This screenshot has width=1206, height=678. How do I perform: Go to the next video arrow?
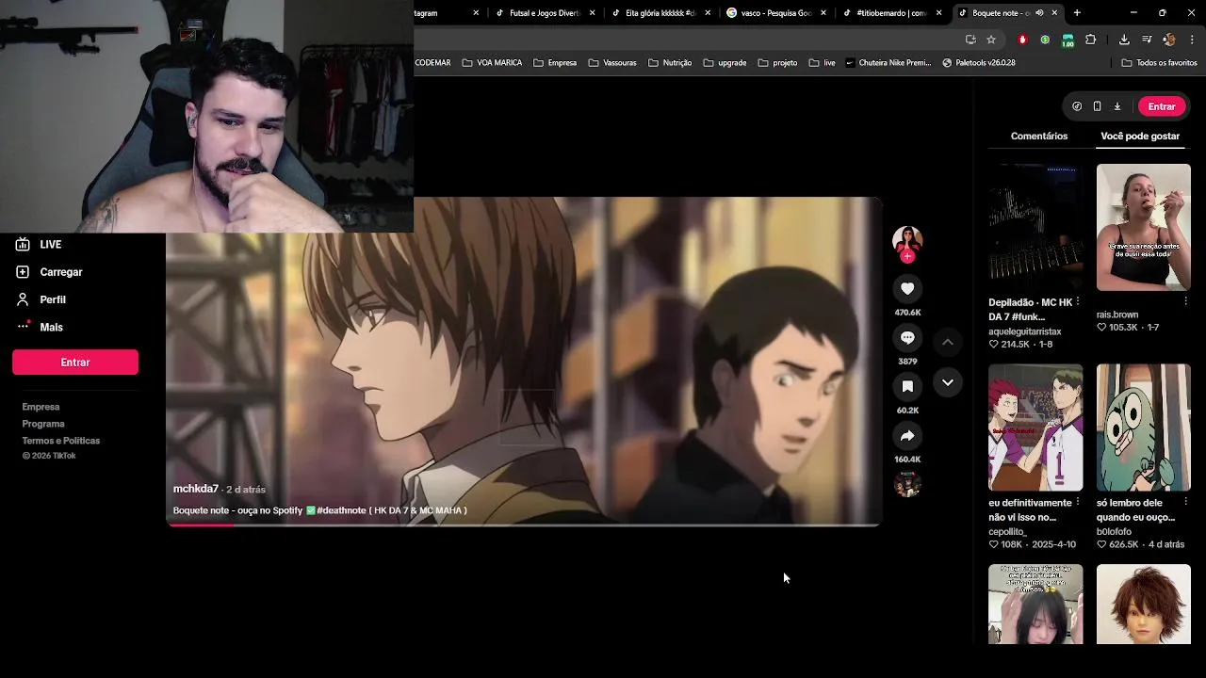(x=948, y=382)
